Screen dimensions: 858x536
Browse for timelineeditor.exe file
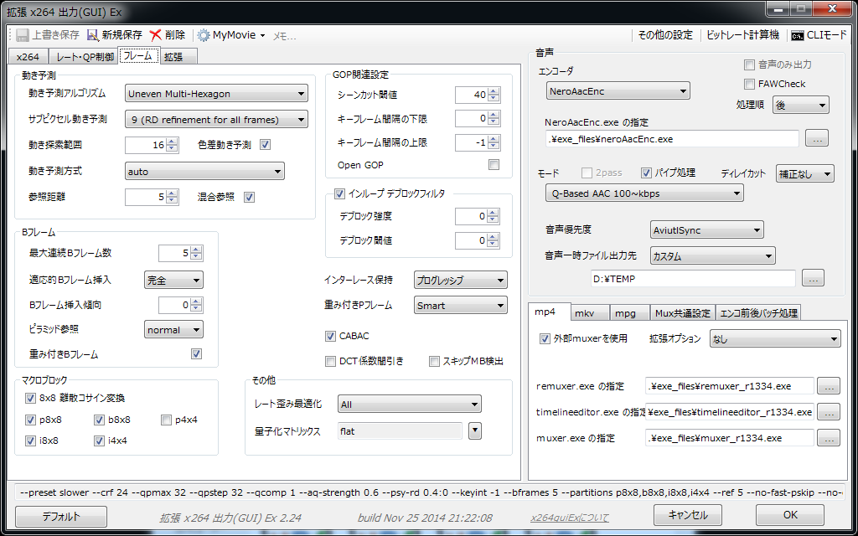coord(829,412)
